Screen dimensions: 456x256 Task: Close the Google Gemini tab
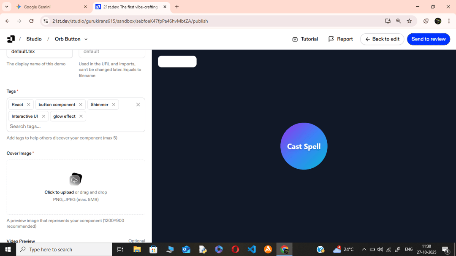click(x=85, y=7)
